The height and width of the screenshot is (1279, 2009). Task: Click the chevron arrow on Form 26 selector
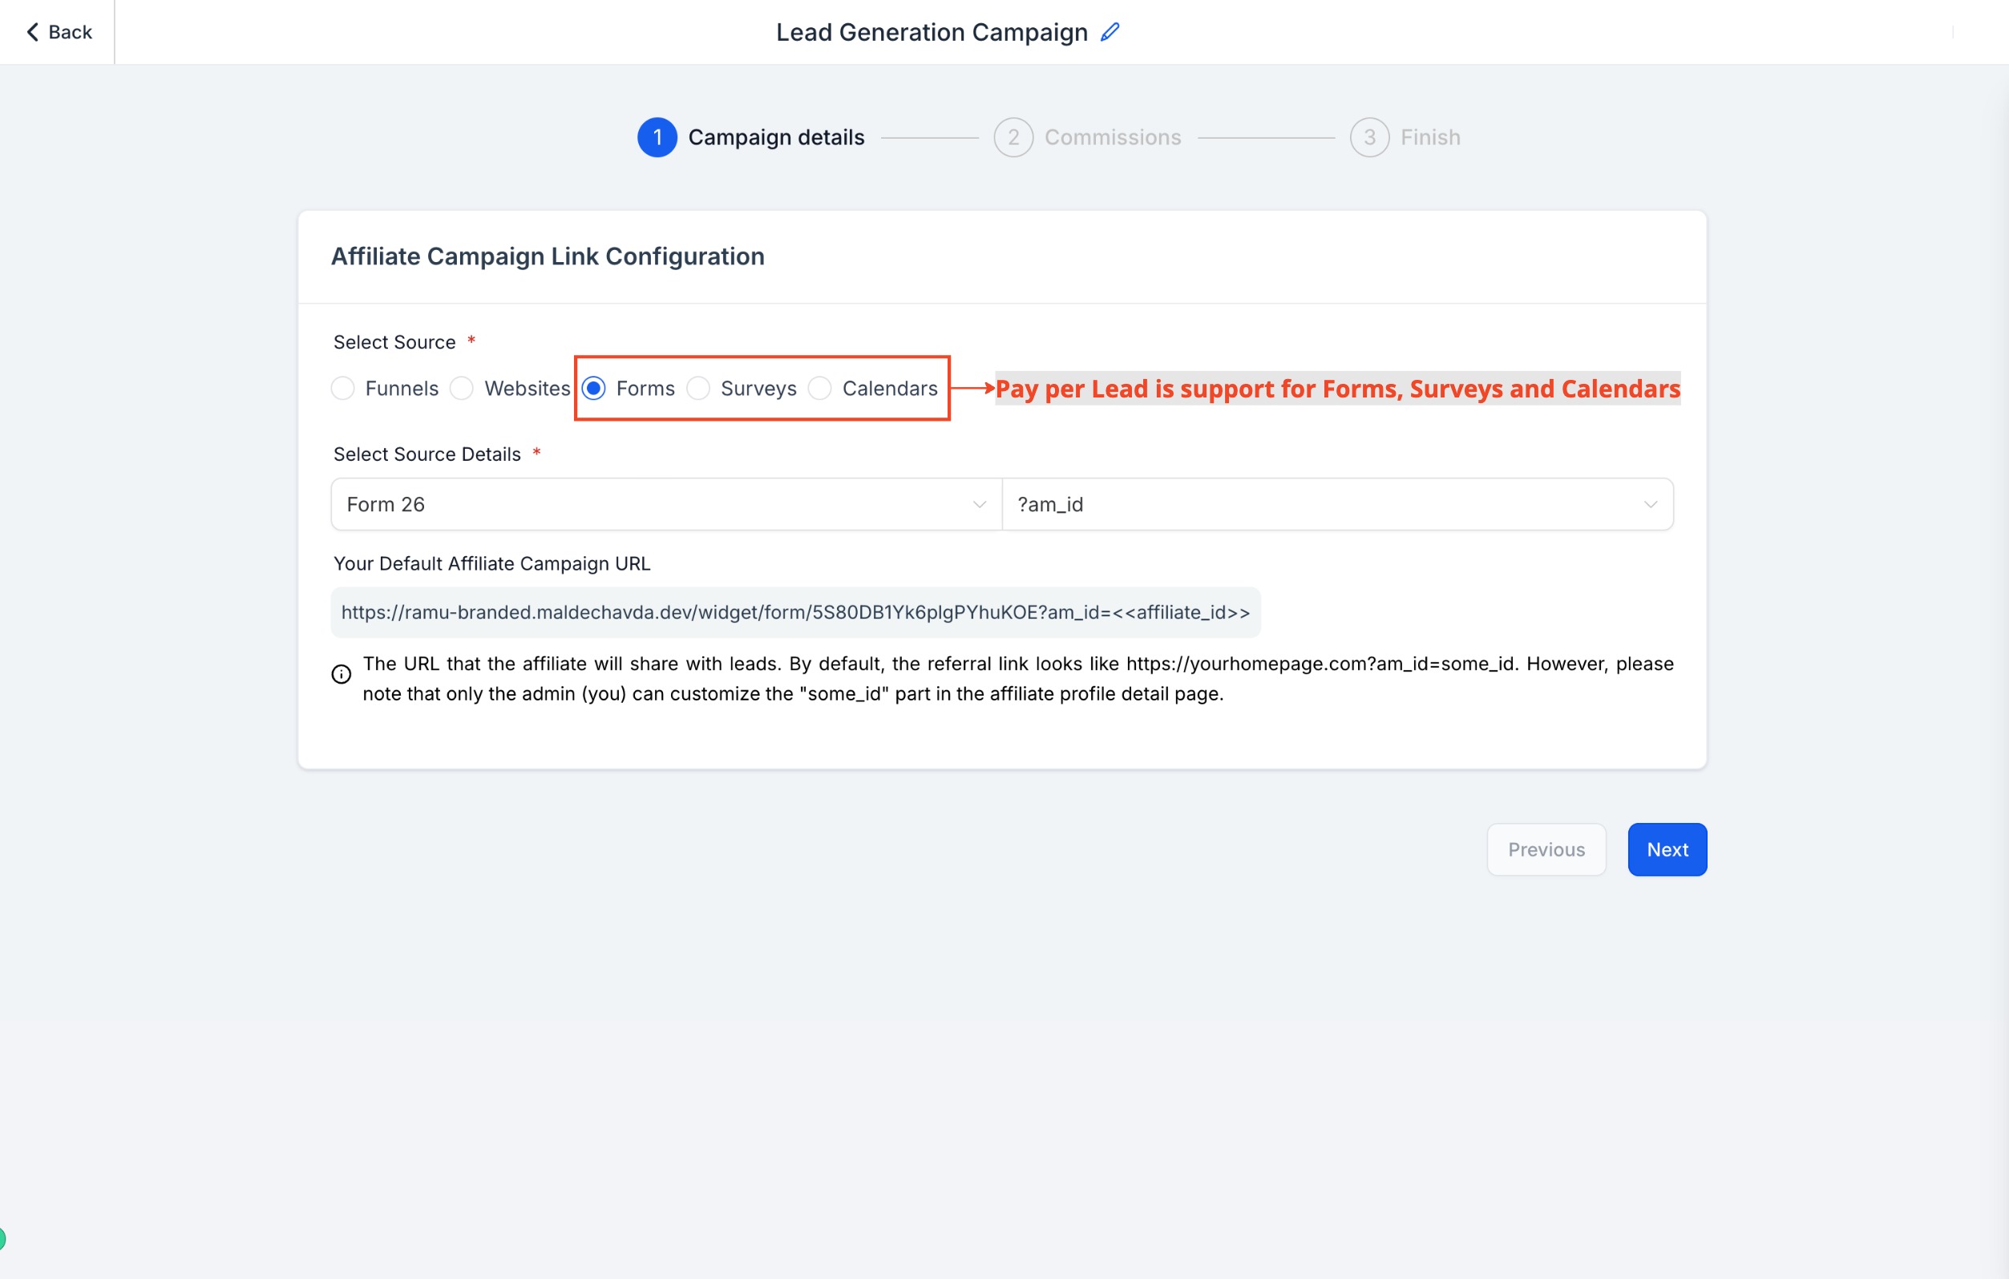[x=980, y=504]
